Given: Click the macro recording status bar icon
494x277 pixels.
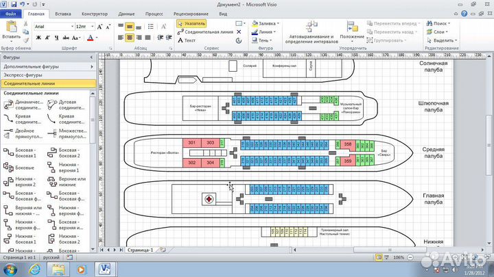Looking at the screenshot, I should coord(69,258).
